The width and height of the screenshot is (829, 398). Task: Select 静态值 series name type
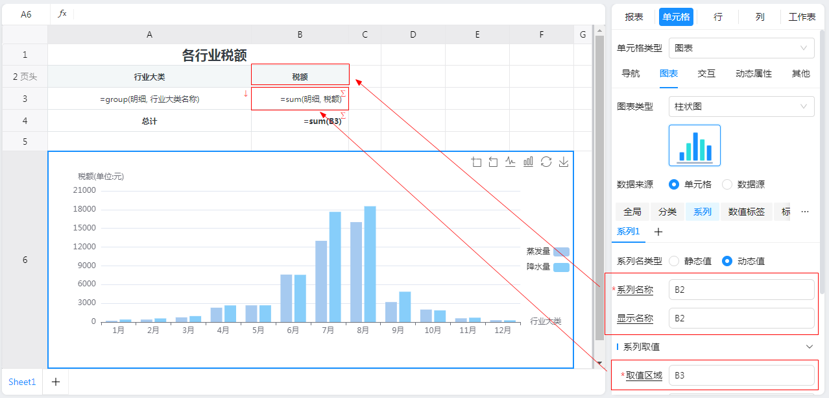674,261
